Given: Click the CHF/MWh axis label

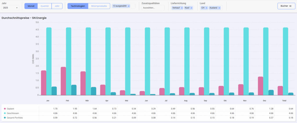Looking at the screenshot, I should pos(33,59).
